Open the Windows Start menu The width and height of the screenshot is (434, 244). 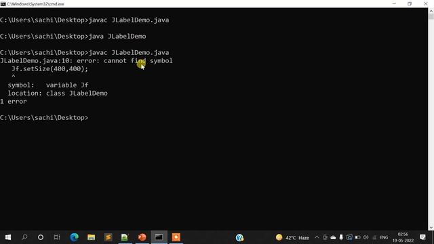point(8,237)
